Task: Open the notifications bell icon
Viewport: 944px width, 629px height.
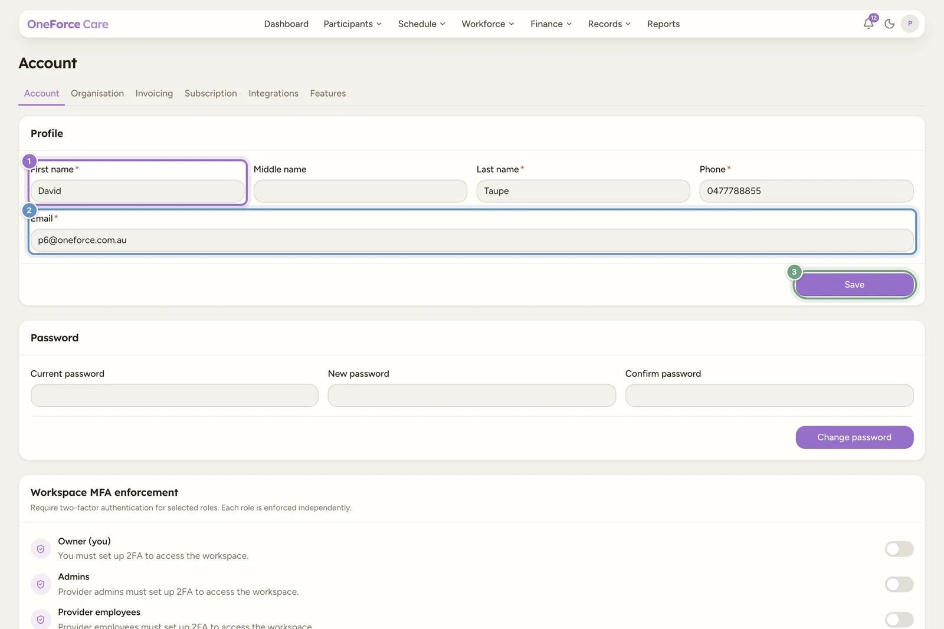Action: [x=868, y=24]
